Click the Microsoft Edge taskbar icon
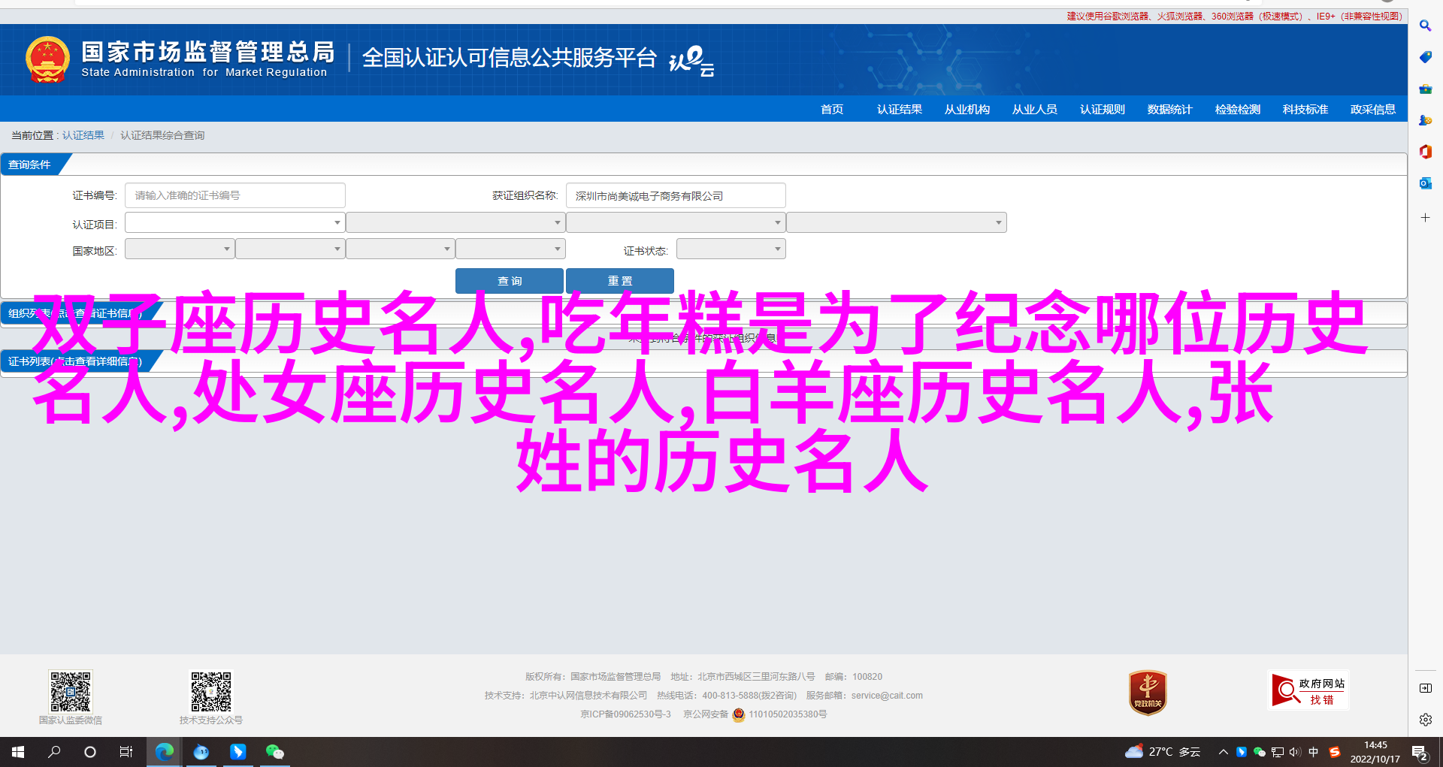Screen dimensions: 1443x767 [164, 751]
